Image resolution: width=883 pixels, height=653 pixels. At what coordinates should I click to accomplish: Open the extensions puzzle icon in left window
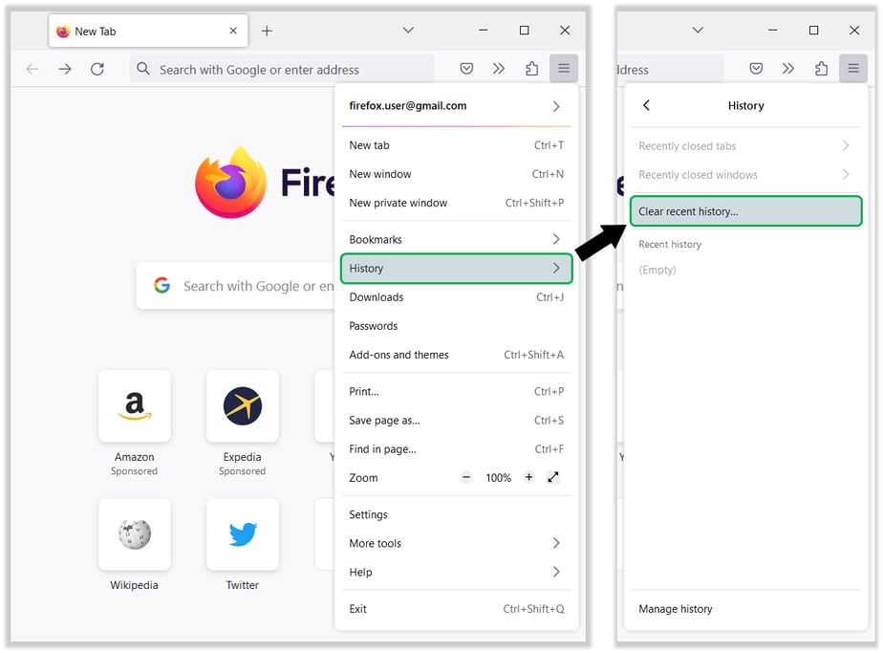tap(531, 69)
